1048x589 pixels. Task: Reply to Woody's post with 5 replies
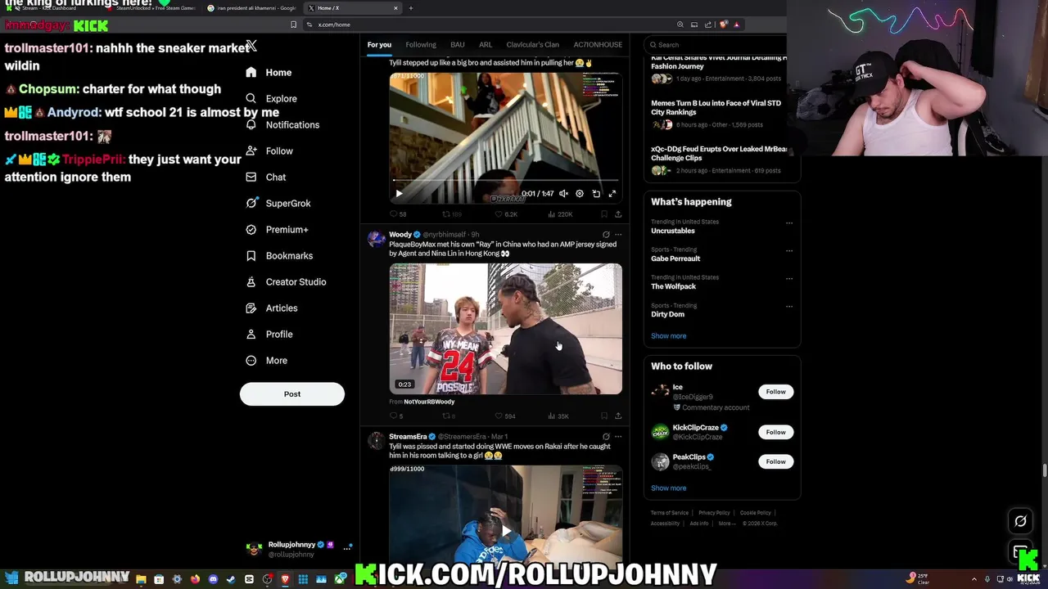(396, 416)
